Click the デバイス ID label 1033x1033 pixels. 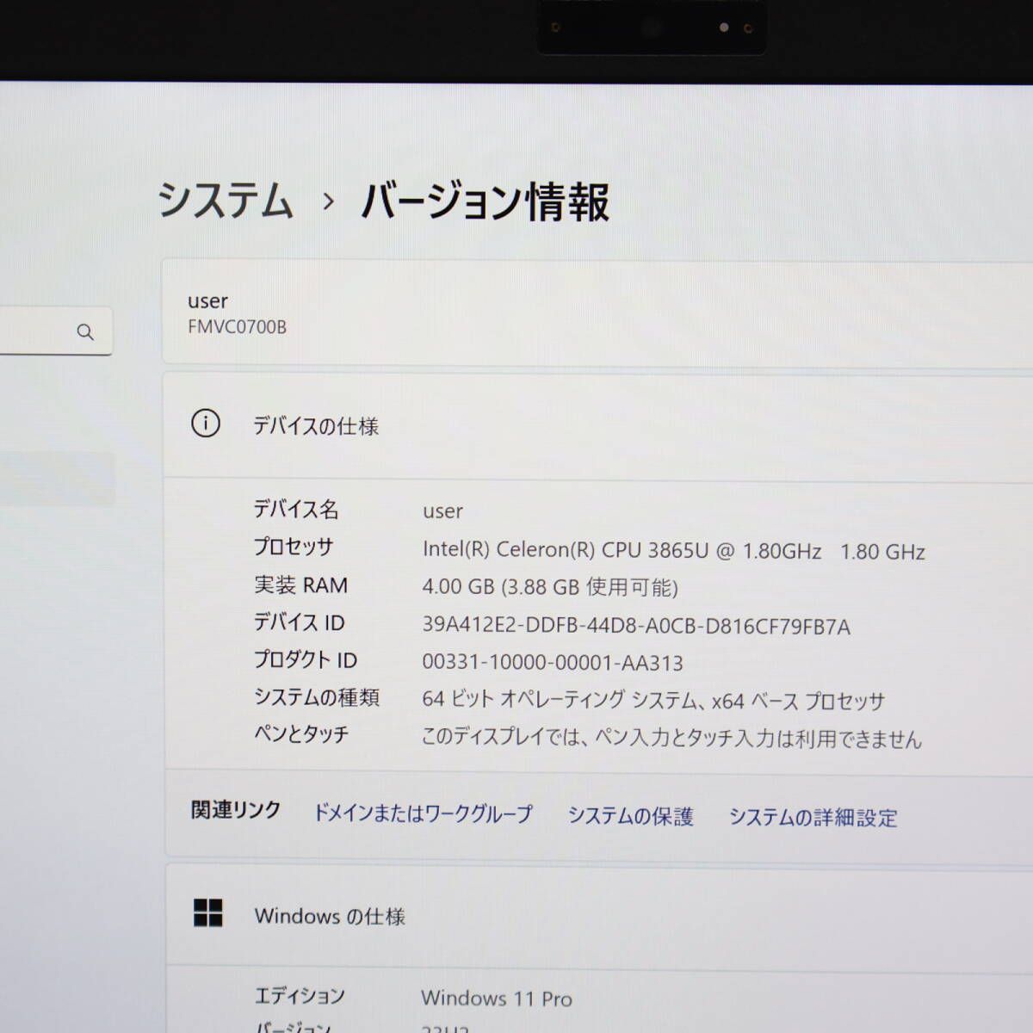(299, 622)
